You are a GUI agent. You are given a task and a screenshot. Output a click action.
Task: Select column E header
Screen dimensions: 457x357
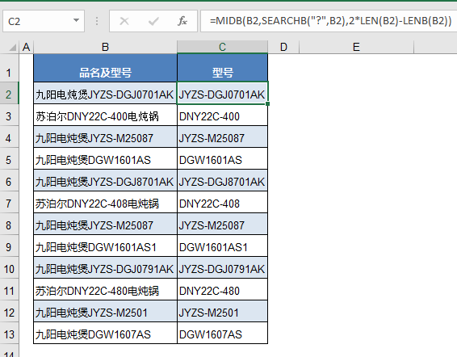356,47
